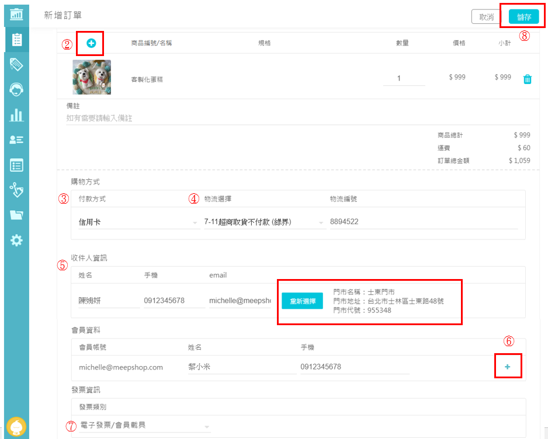Delete the 客製化蛋糕 item with trash icon
The width and height of the screenshot is (548, 439).
[x=527, y=79]
